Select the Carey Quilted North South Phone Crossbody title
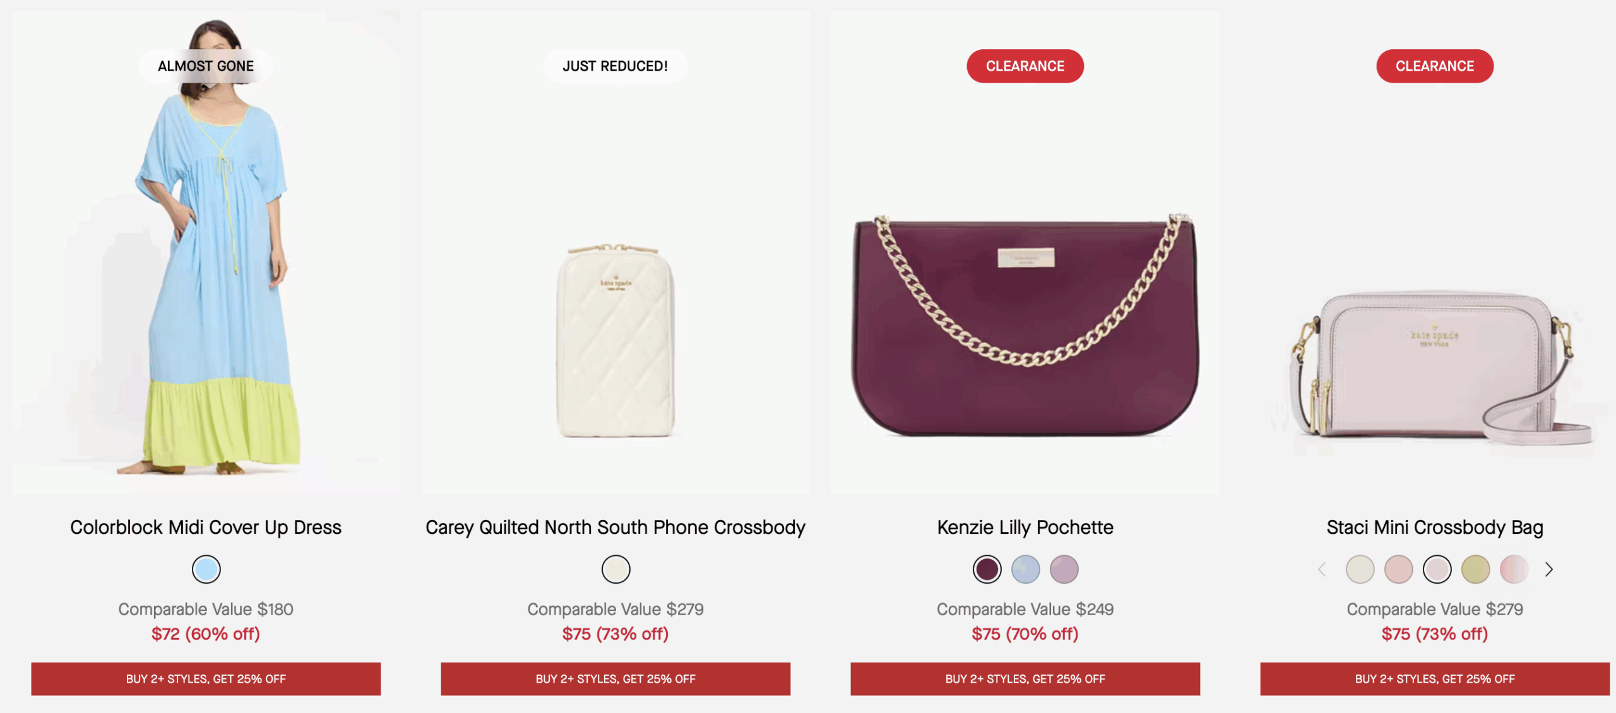Image resolution: width=1616 pixels, height=713 pixels. pos(615,527)
